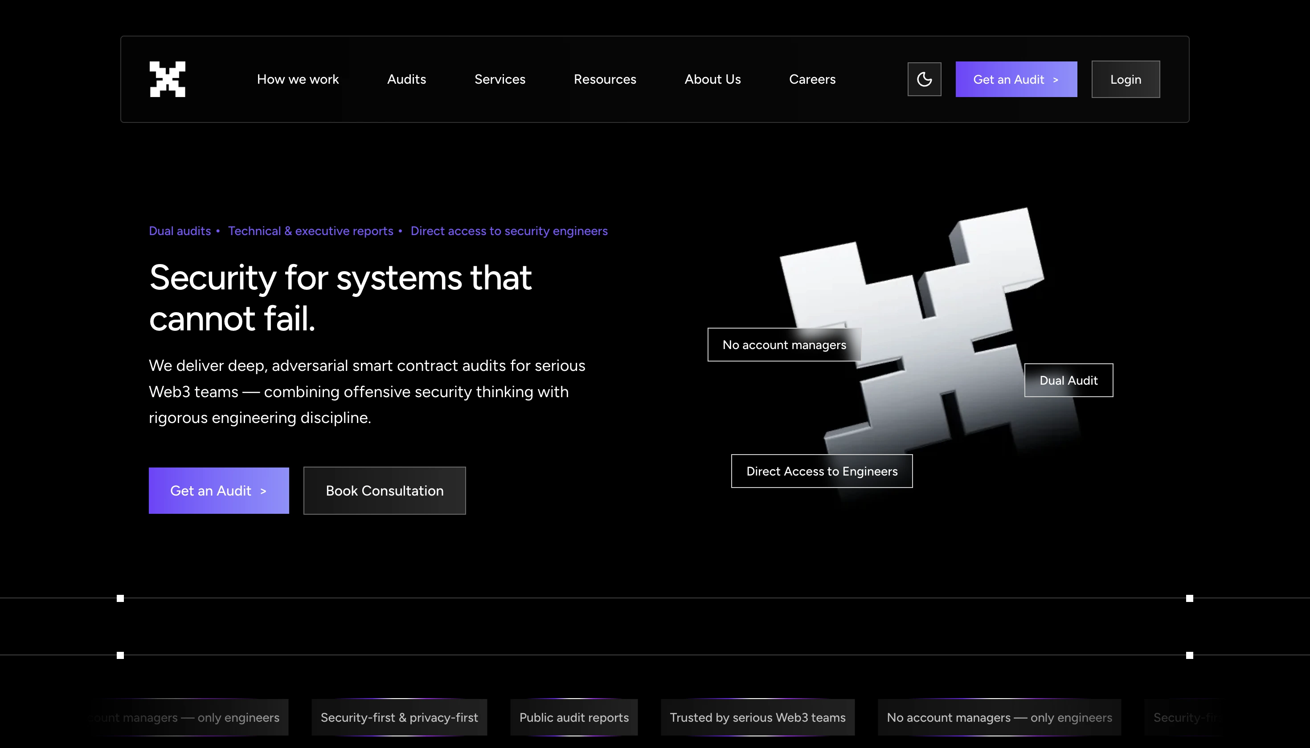Open the Careers nav link

(812, 79)
